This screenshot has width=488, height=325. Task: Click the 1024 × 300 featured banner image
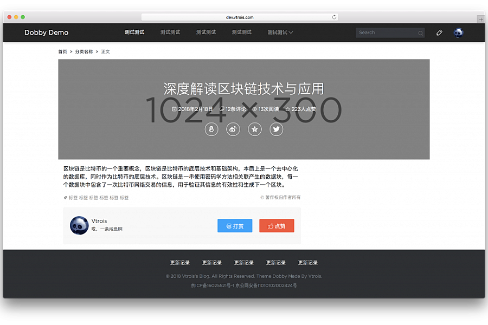[x=243, y=109]
